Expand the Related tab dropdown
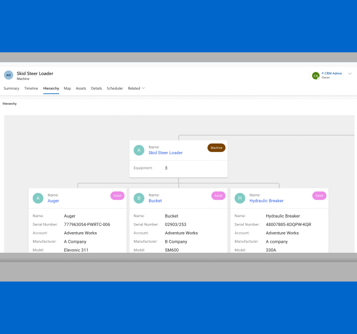The width and height of the screenshot is (357, 334). (136, 89)
